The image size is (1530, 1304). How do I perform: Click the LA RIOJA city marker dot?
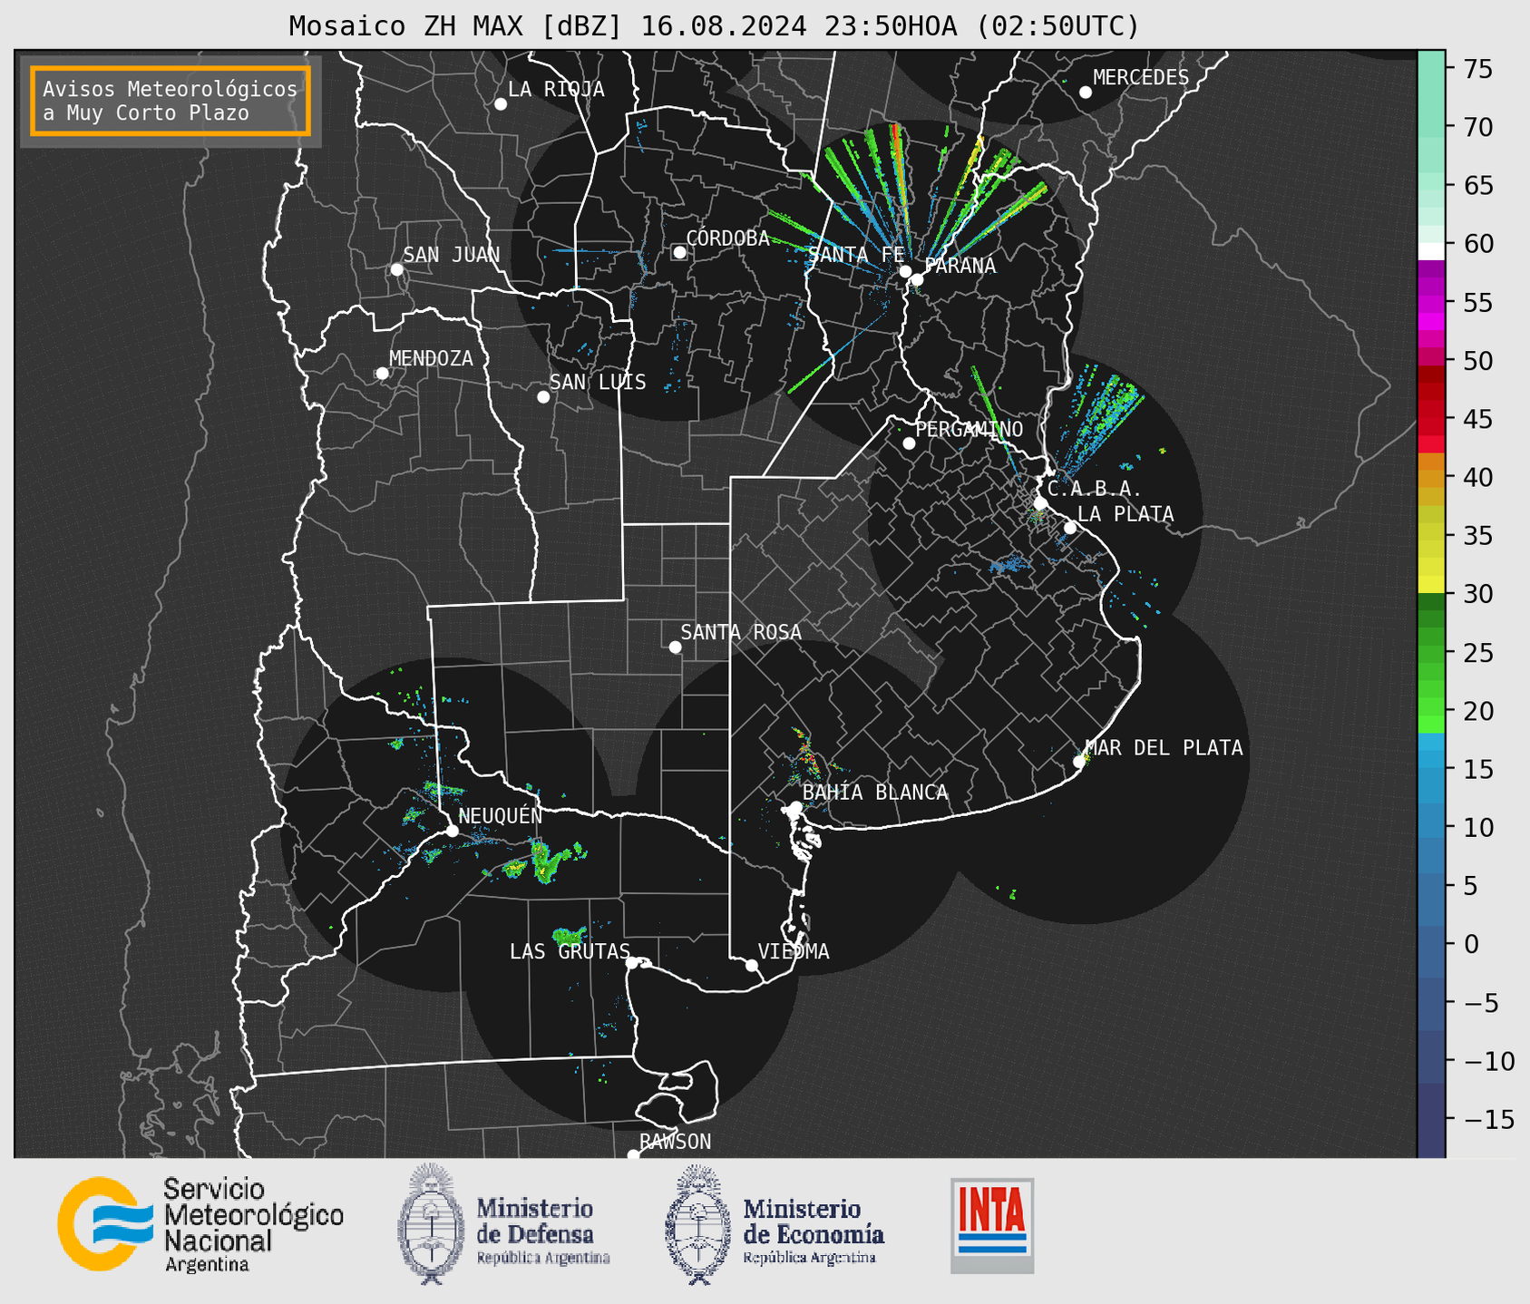tap(501, 104)
